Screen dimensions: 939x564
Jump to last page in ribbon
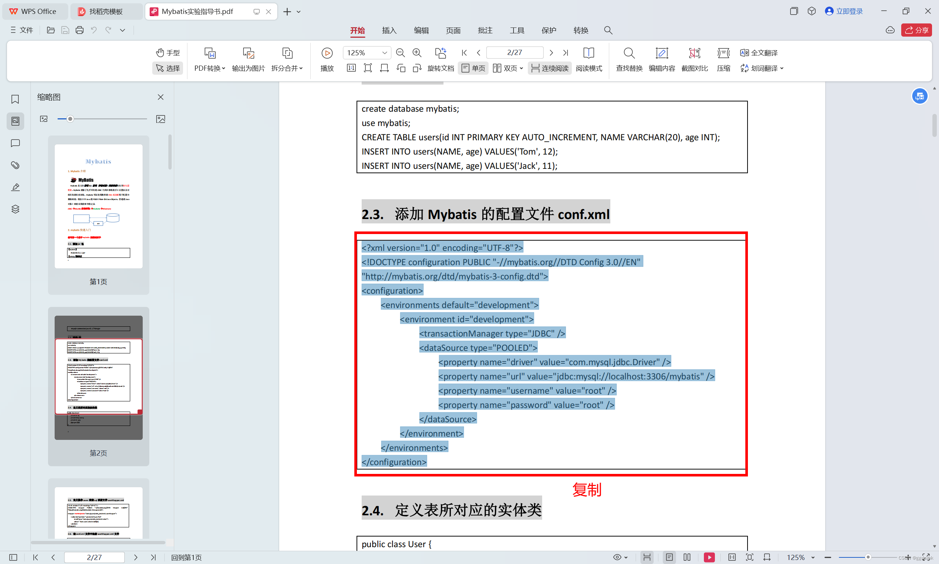566,52
